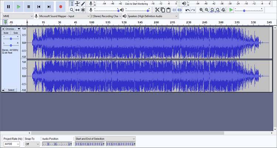Select the Selection (I-beam) tool

pos(72,4)
